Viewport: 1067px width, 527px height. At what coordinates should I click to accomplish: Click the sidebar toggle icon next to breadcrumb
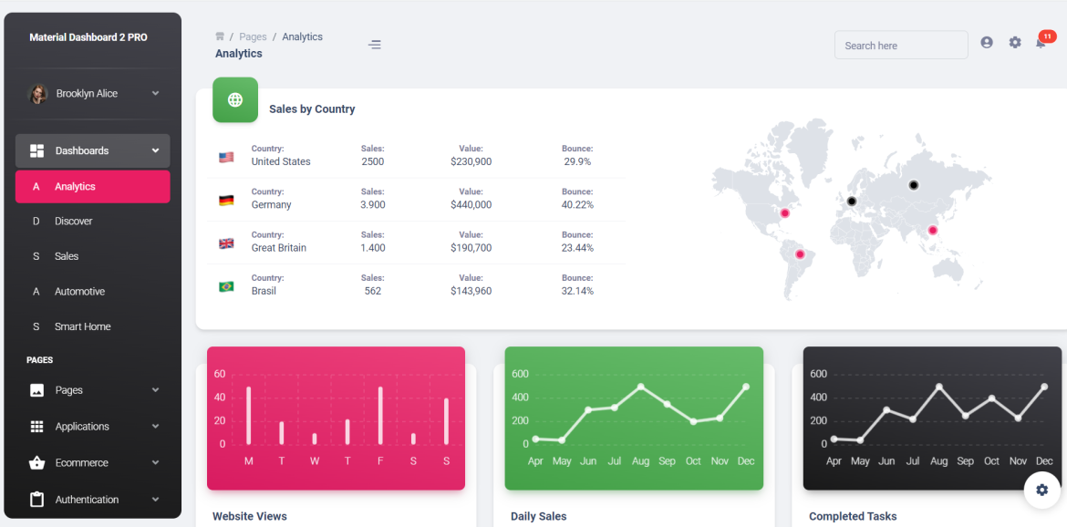(x=375, y=44)
